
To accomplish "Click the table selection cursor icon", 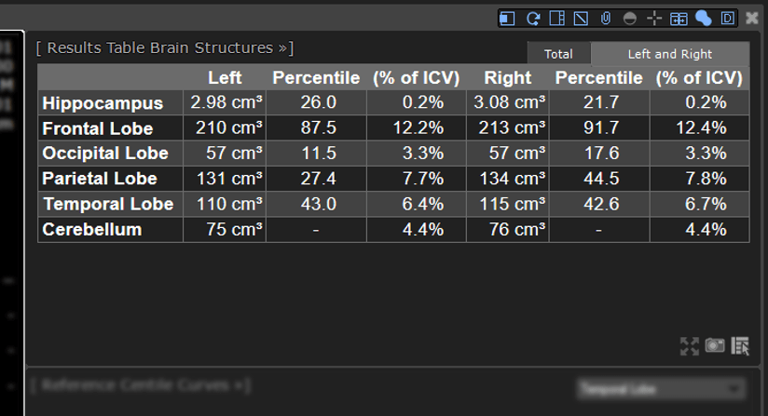I will (740, 346).
